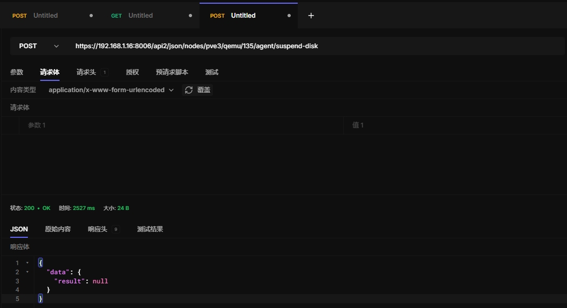Open the 请求头 tab
The image size is (567, 308).
tap(86, 72)
